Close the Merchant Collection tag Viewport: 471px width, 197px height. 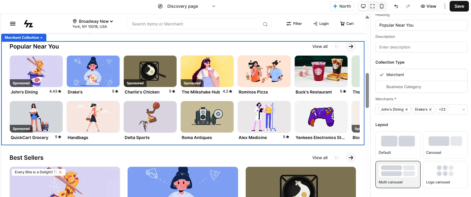pos(41,38)
